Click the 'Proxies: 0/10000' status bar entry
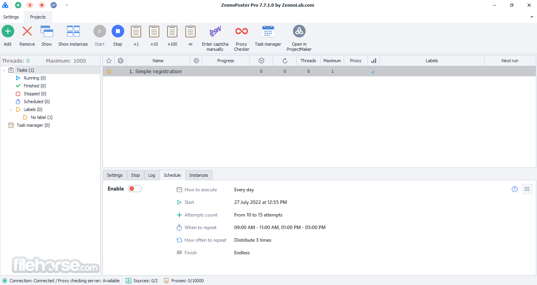Viewport: 537px width, 285px height. click(184, 281)
